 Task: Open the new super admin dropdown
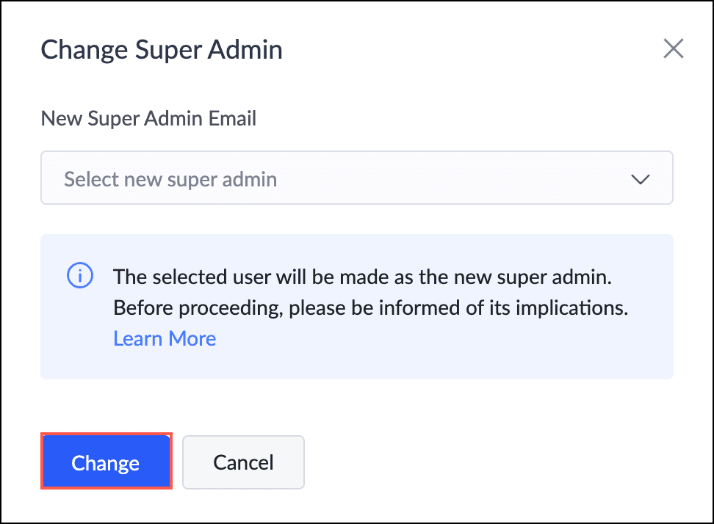click(356, 178)
